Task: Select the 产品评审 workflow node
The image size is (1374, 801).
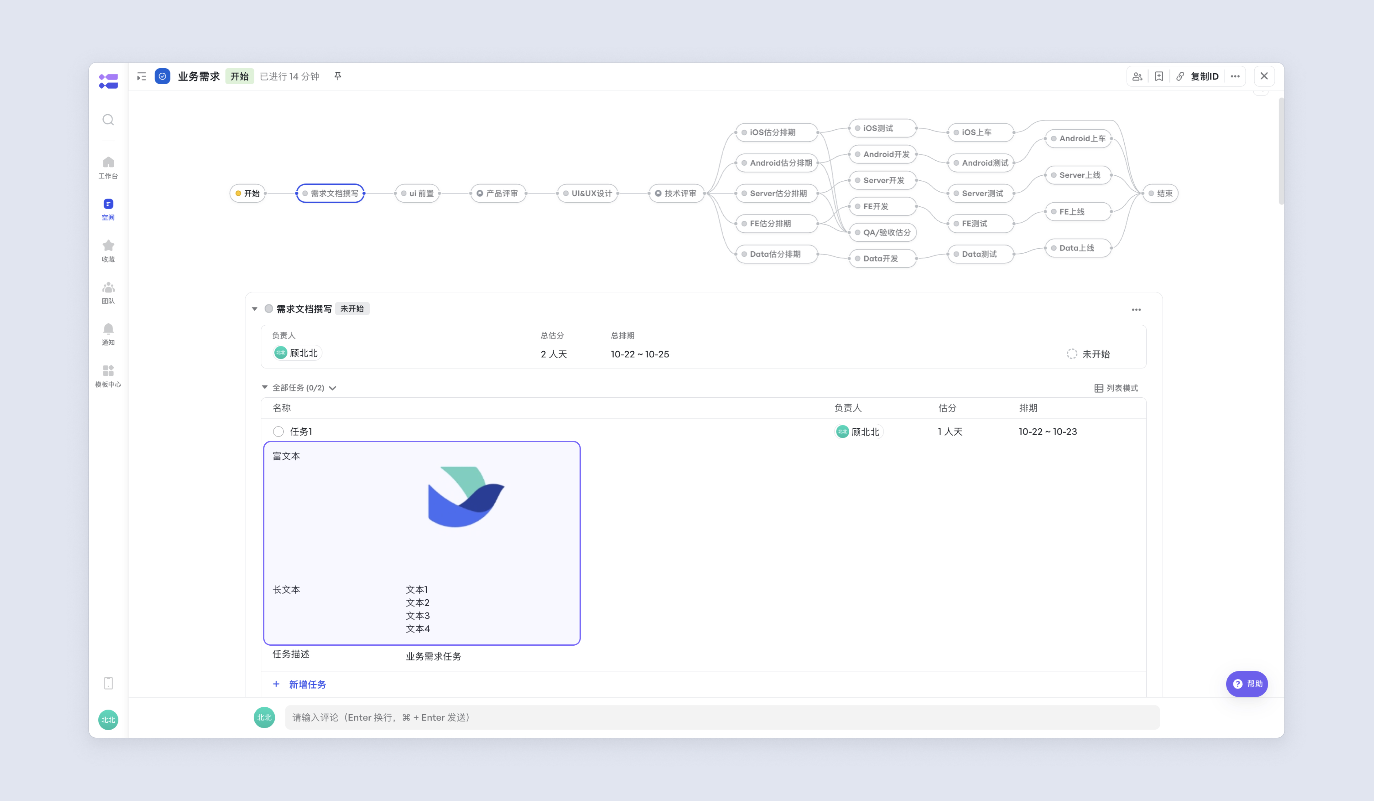Action: pos(498,194)
